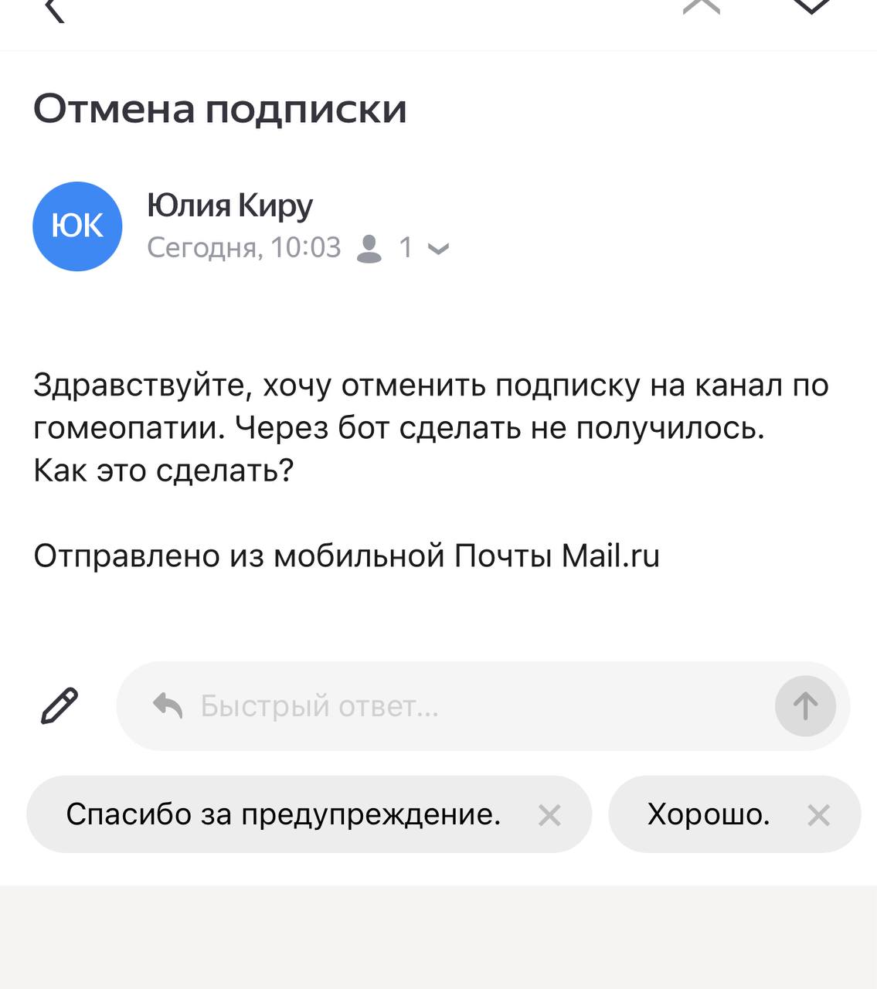Tap the subject 'Отмена подписки'

click(x=219, y=108)
